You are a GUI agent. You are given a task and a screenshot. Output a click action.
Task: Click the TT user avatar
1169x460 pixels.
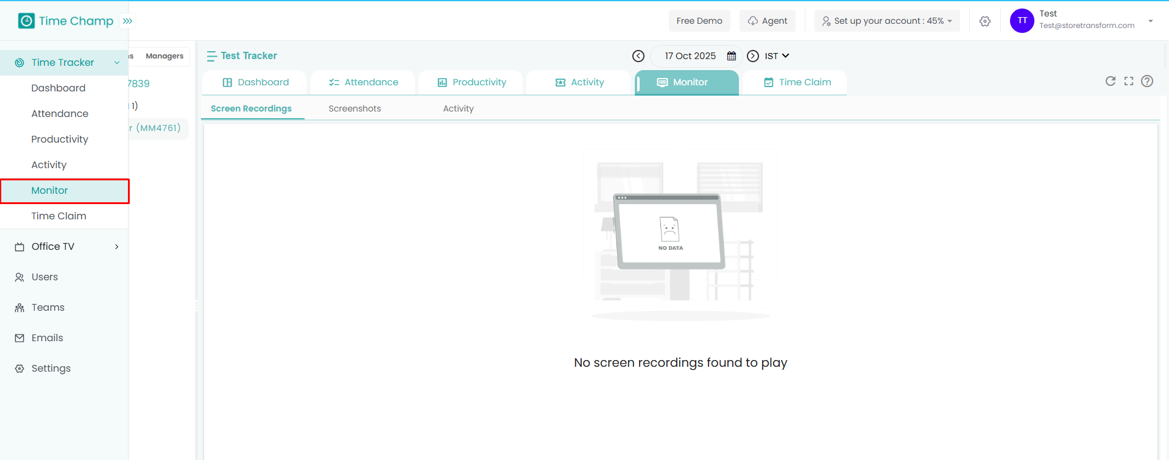(1022, 21)
